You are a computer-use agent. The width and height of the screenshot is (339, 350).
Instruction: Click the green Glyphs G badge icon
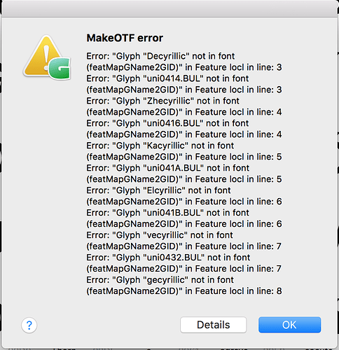click(x=60, y=68)
